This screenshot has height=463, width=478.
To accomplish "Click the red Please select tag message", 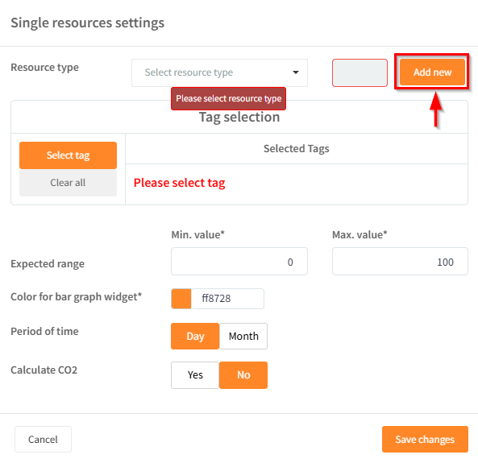I will point(180,183).
